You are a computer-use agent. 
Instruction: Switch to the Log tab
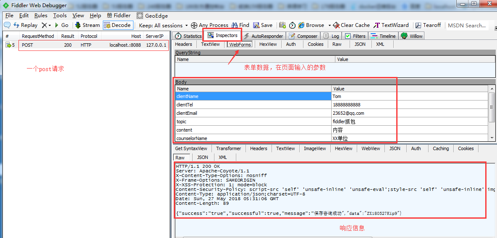332,36
